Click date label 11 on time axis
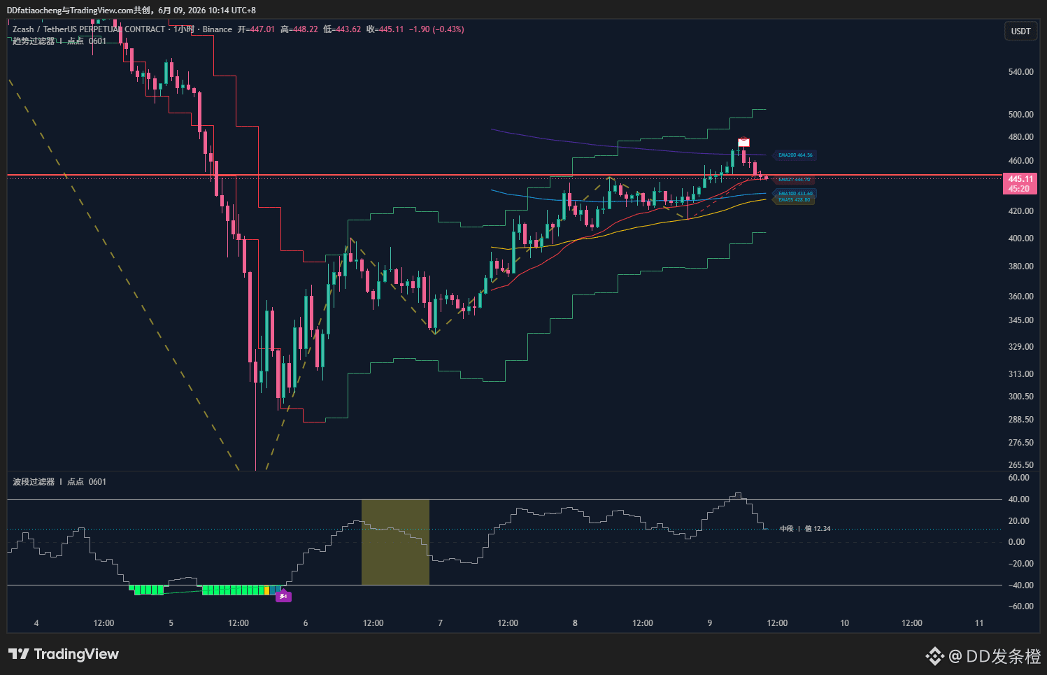This screenshot has height=675, width=1047. 979,623
